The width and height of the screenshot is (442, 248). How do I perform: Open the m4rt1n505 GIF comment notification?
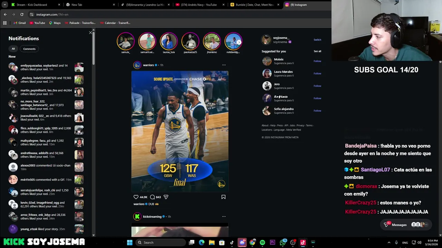coord(46,179)
